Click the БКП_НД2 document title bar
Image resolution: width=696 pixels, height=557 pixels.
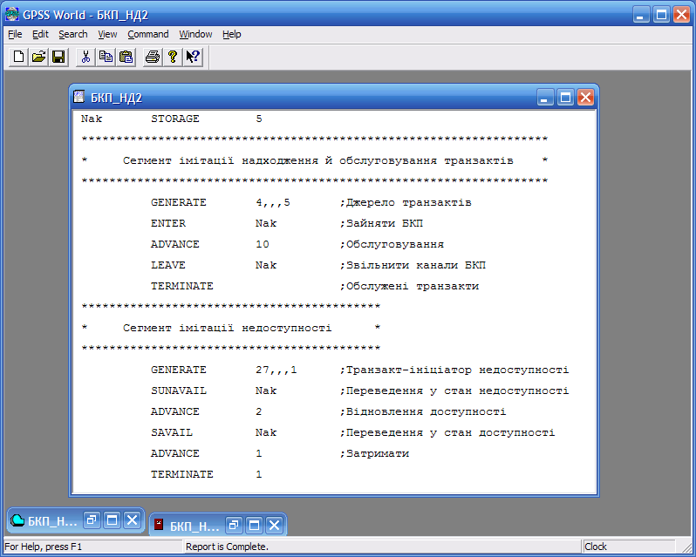click(x=334, y=97)
